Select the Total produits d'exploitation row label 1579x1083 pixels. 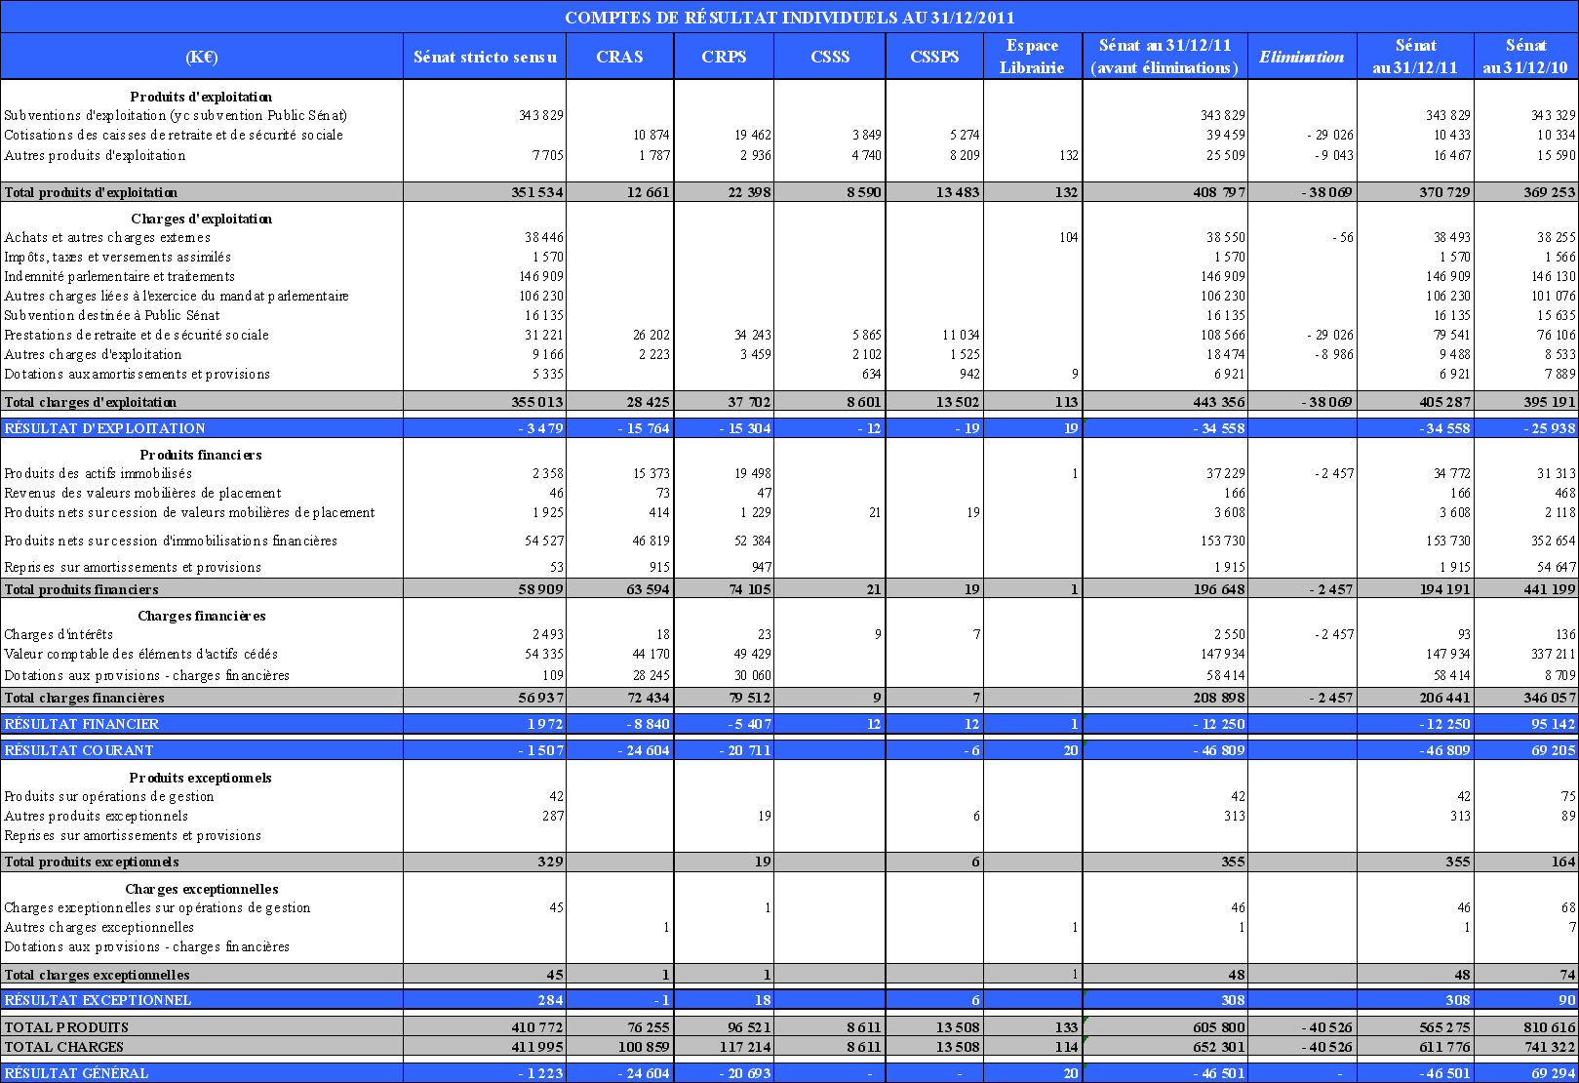tap(91, 192)
